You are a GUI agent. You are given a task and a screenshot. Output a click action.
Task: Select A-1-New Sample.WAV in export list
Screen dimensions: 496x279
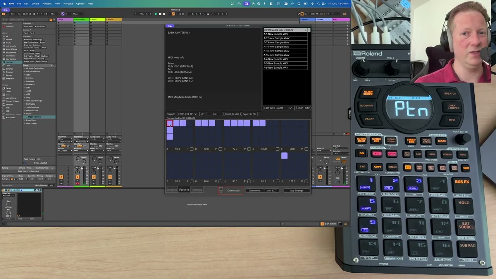click(285, 34)
